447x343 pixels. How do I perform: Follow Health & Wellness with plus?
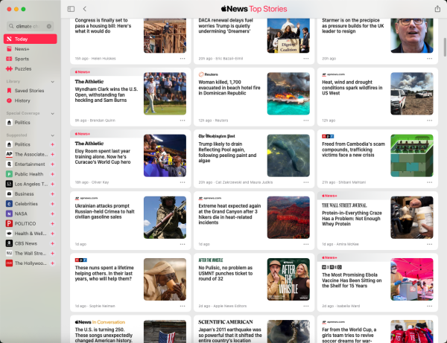tap(52, 234)
